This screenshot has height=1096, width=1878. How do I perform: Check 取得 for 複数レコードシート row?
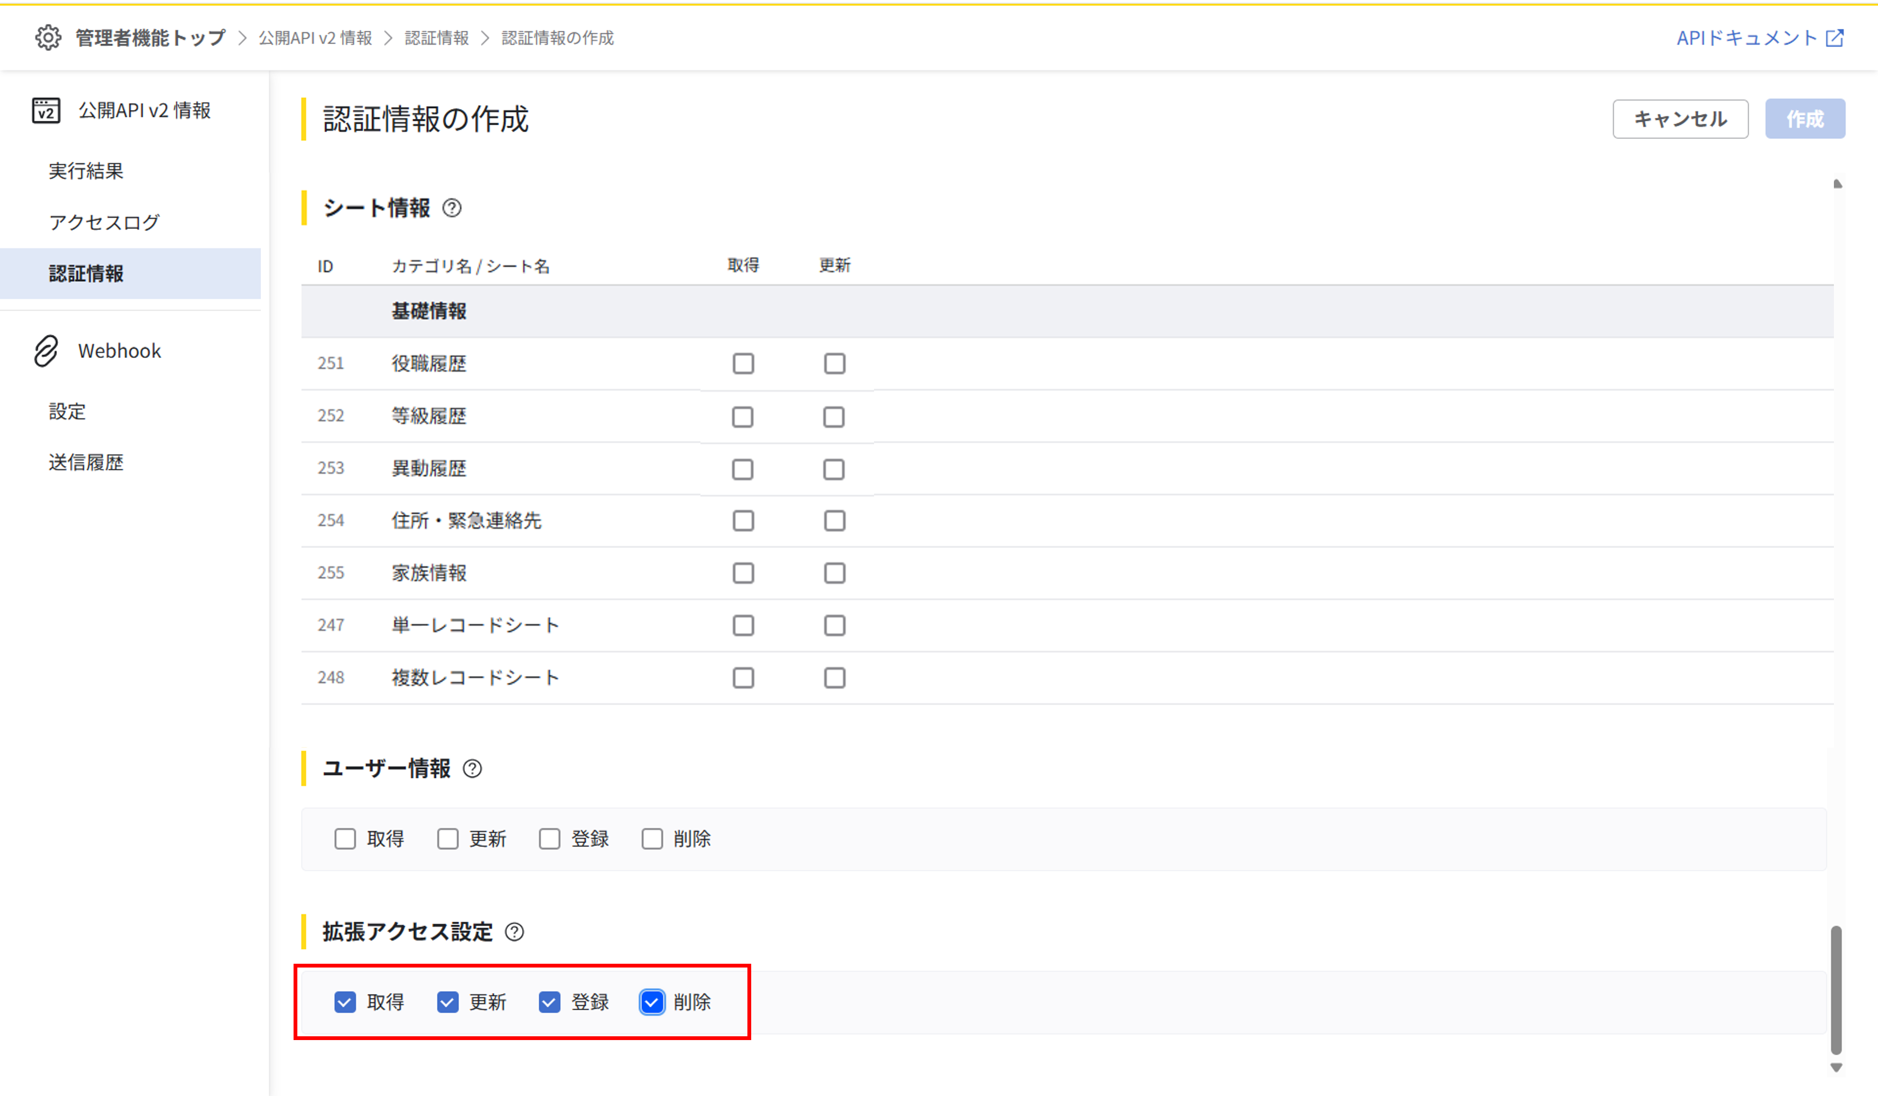point(743,678)
